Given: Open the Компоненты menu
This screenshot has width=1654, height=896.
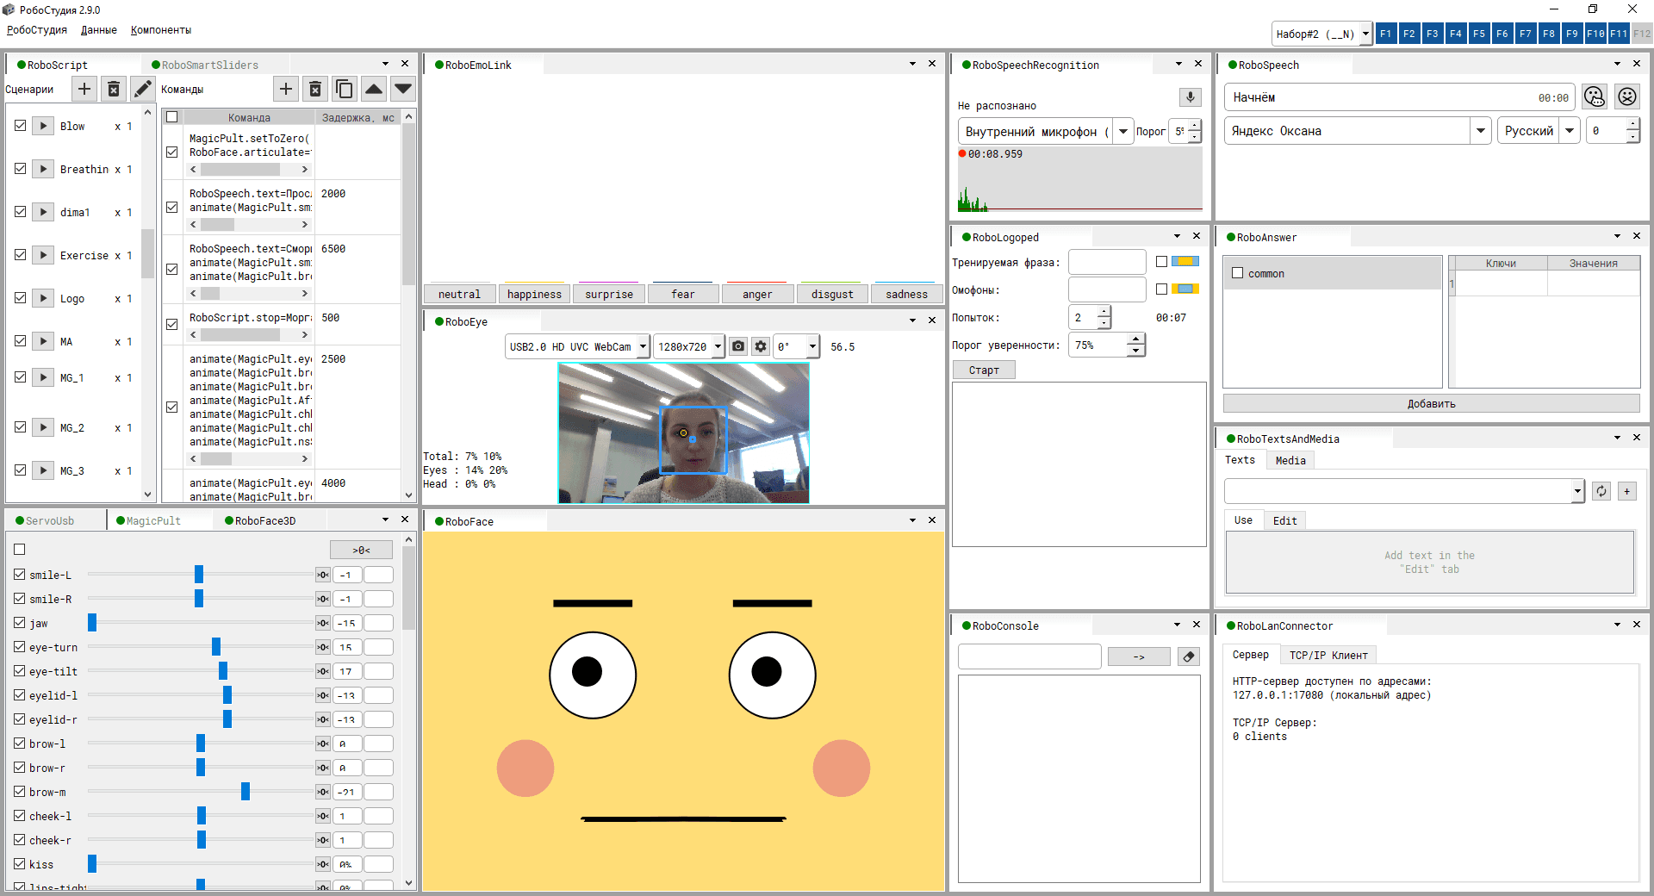Looking at the screenshot, I should click(161, 30).
